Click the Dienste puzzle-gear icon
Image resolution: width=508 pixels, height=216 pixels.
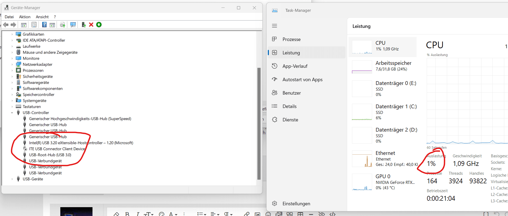(275, 120)
